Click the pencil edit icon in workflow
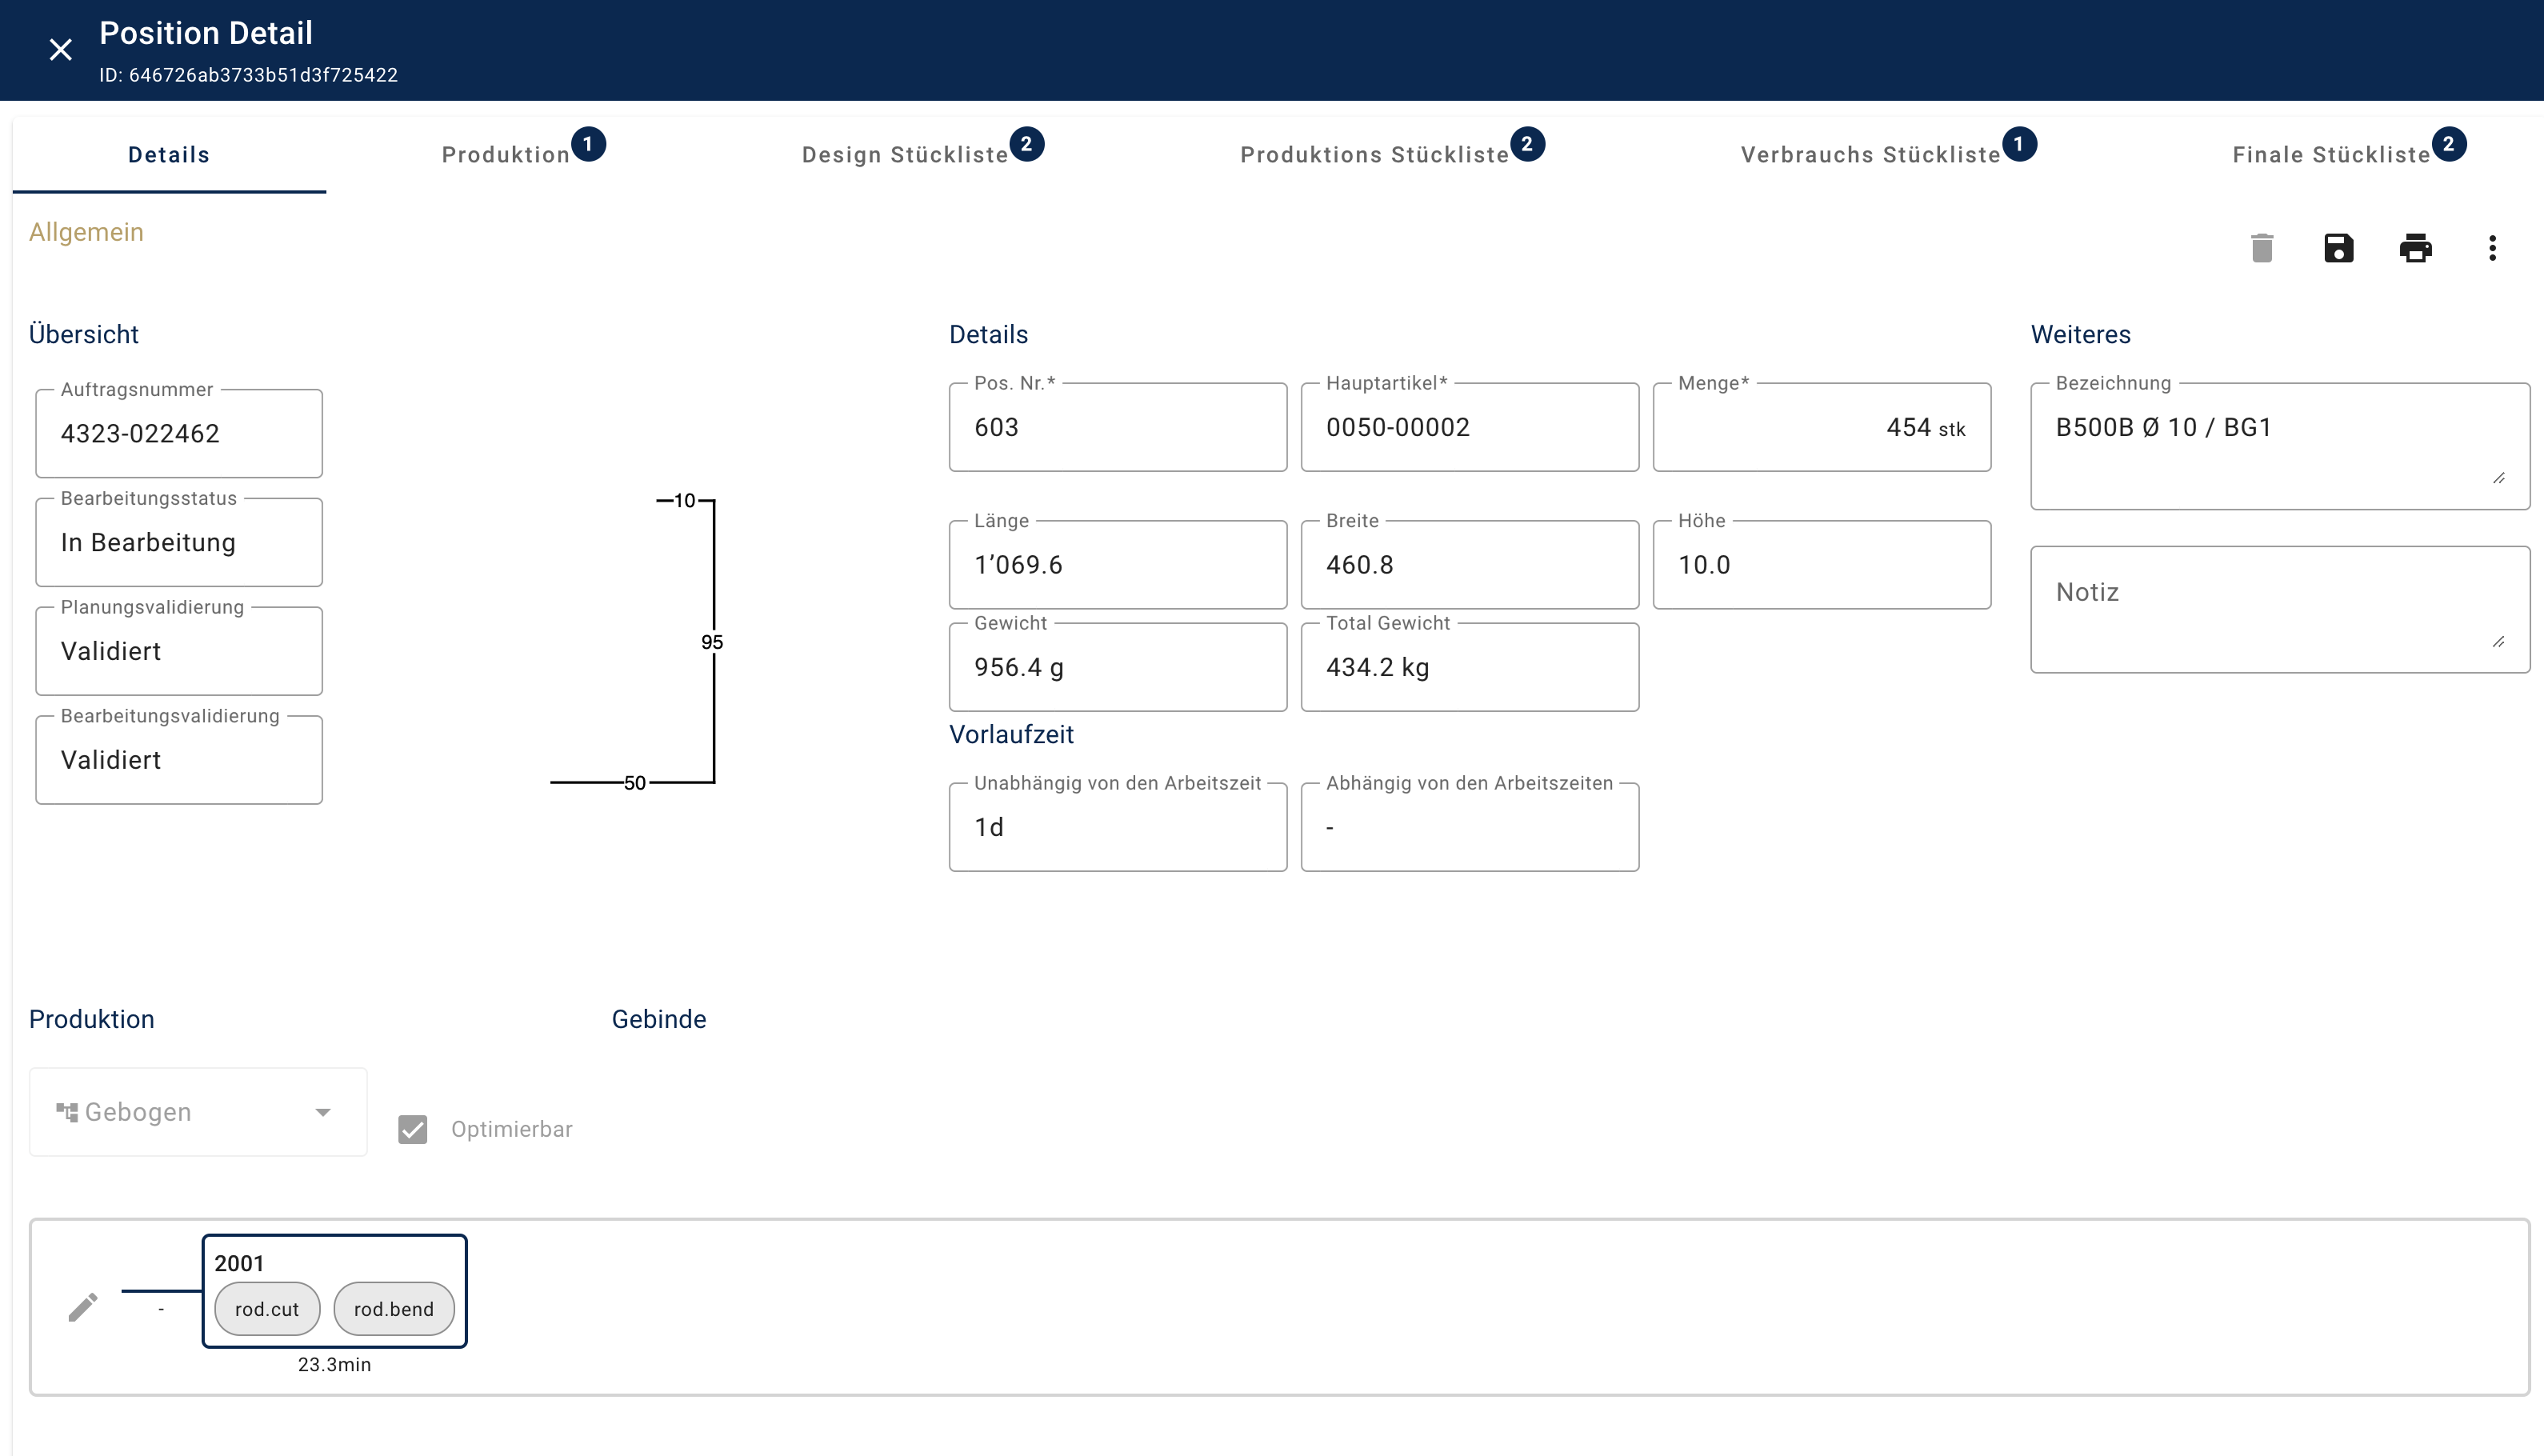Screen dimensions: 2544x1456 pyautogui.click(x=83, y=1307)
